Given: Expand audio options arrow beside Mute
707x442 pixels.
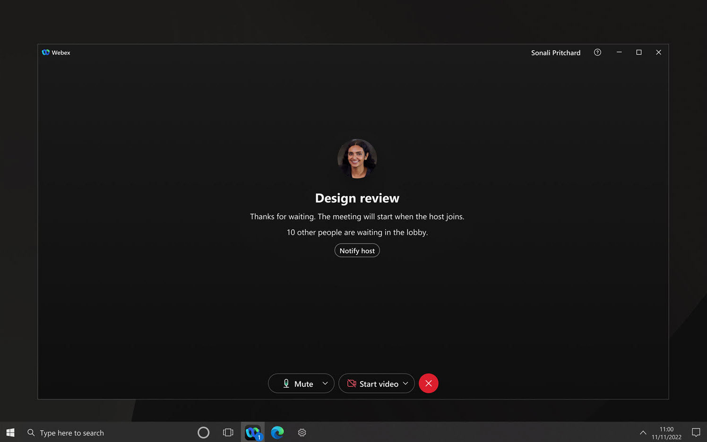Looking at the screenshot, I should pos(325,383).
